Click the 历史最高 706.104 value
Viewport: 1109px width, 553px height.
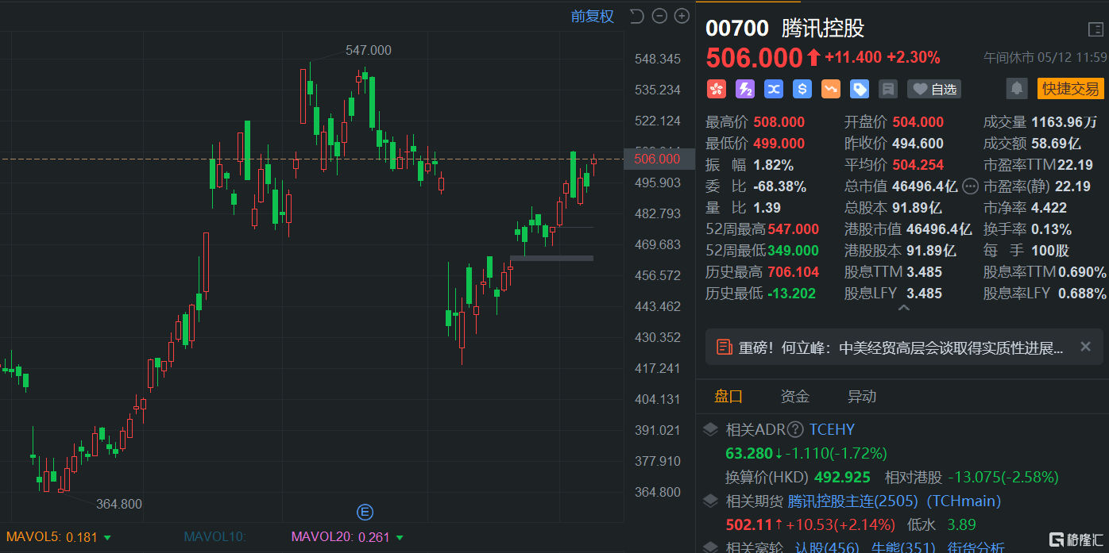tap(793, 272)
